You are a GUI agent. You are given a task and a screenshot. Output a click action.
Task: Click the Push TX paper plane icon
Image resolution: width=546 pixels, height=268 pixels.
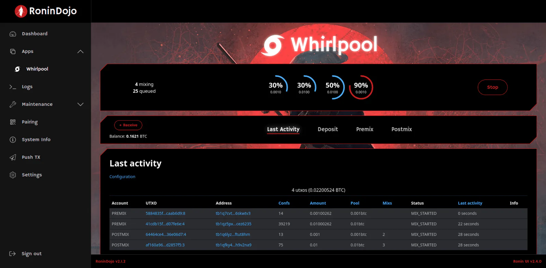coord(13,157)
